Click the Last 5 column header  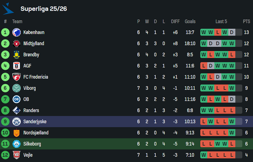point(221,22)
